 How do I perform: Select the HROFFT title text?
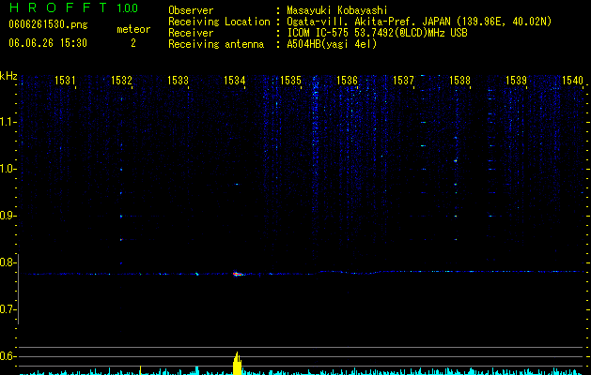tap(58, 7)
